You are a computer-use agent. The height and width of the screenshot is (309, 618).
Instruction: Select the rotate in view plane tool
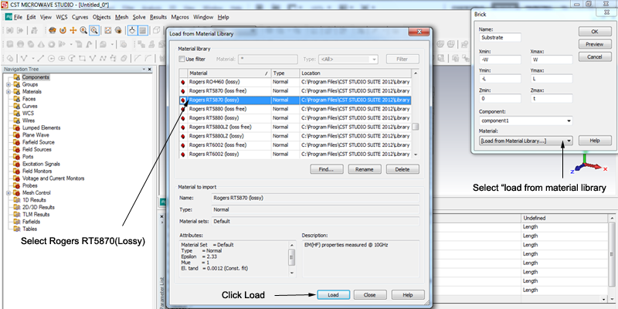tap(63, 30)
